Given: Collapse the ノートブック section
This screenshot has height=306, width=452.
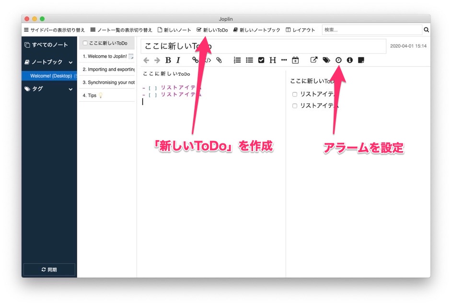Looking at the screenshot, I should 70,62.
